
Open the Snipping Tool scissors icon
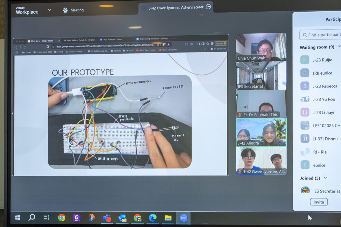coord(92,218)
